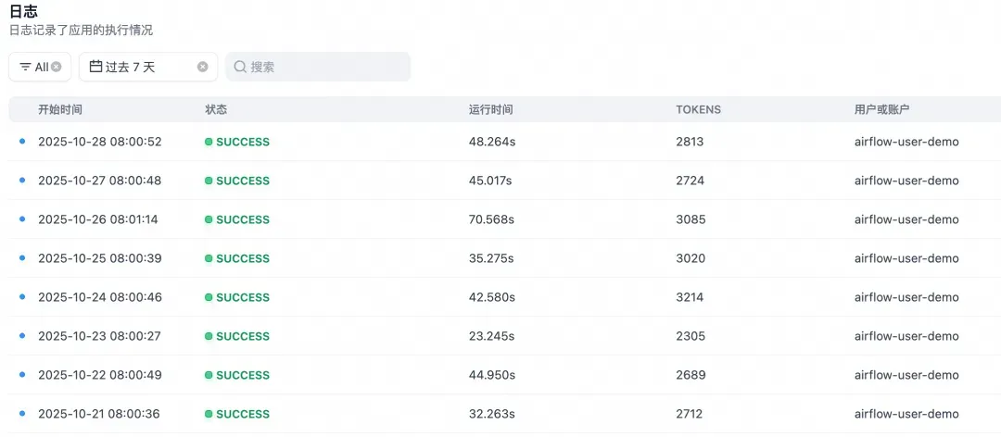Click the filter lines icon beside All
This screenshot has width=1001, height=437.
click(x=25, y=67)
